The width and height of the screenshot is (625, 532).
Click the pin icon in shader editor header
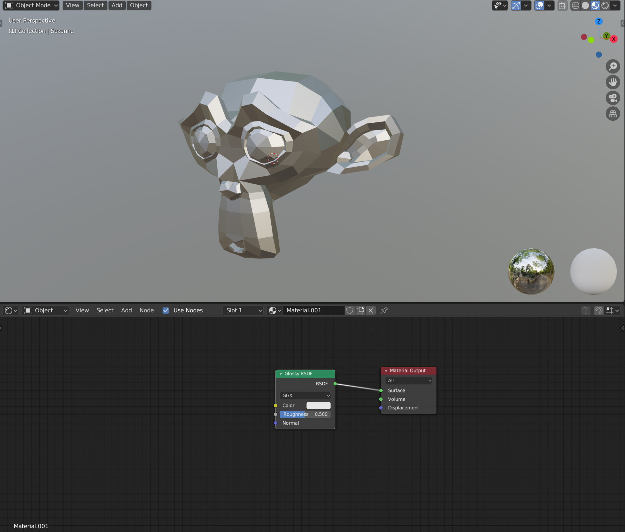(x=384, y=311)
